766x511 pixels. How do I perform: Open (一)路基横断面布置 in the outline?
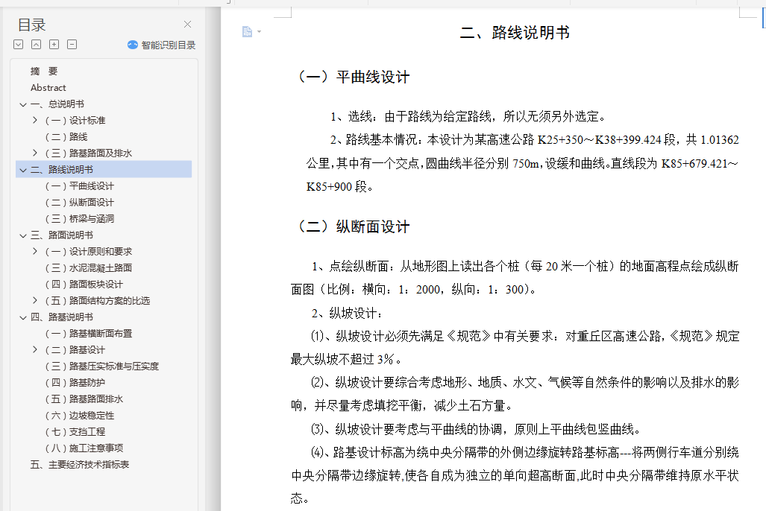point(89,334)
